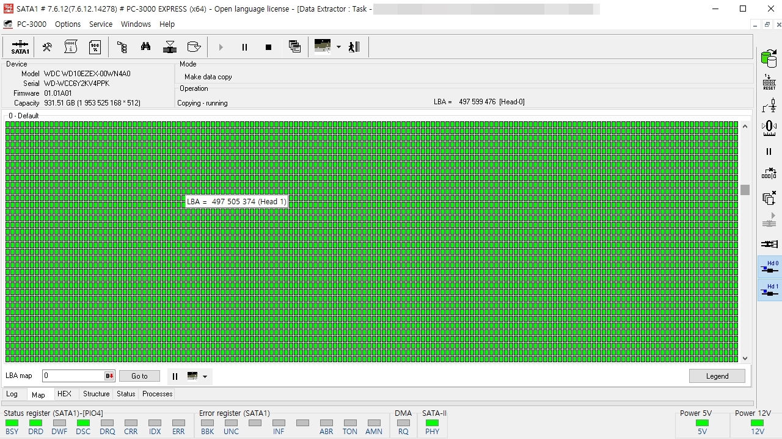Click the Go to button
Viewport: 782px width, 439px height.
(x=139, y=376)
